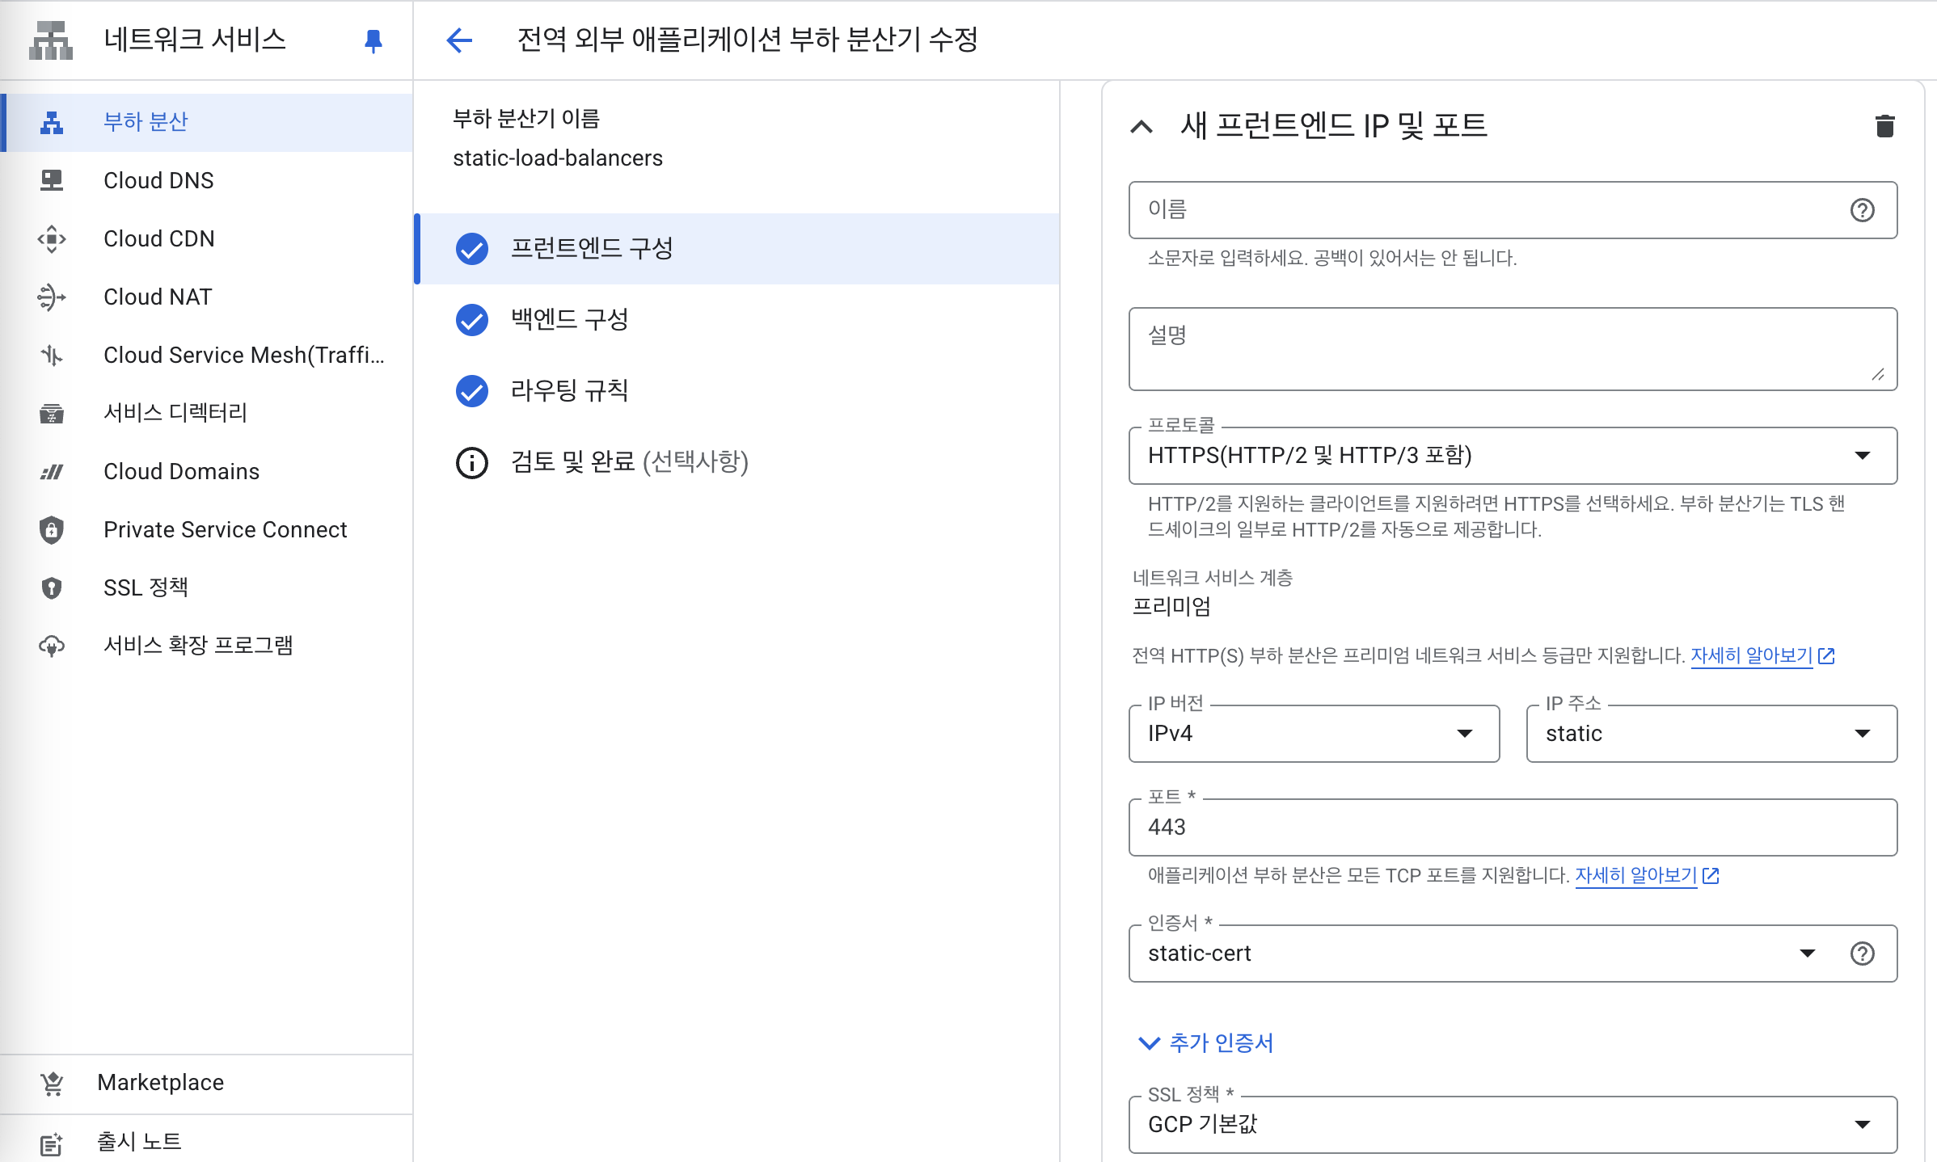Open SSL 정책 in the sidebar
The height and width of the screenshot is (1162, 1937).
click(146, 587)
